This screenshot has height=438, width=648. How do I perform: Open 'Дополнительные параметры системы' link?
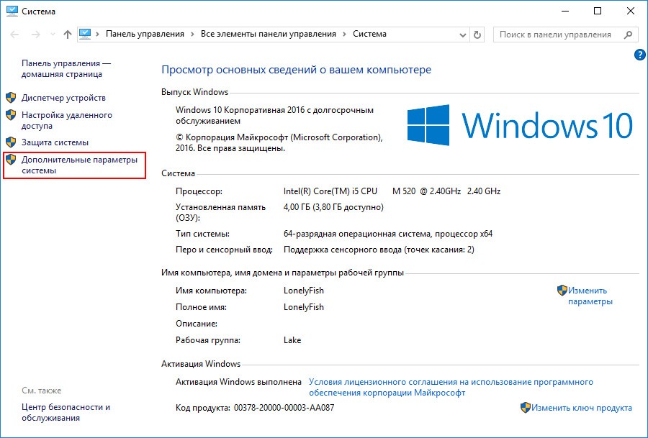(x=79, y=165)
